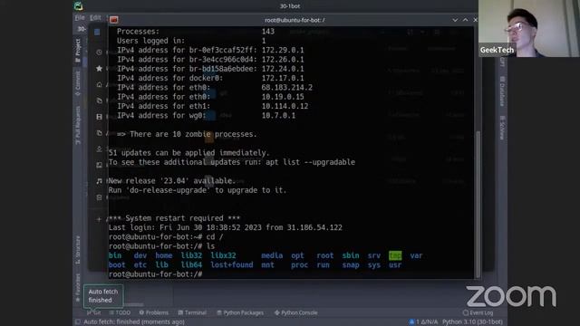Screen dimensions: 580x326
Task: Click the blue square icon atop the sidebar
Action: [97, 33]
